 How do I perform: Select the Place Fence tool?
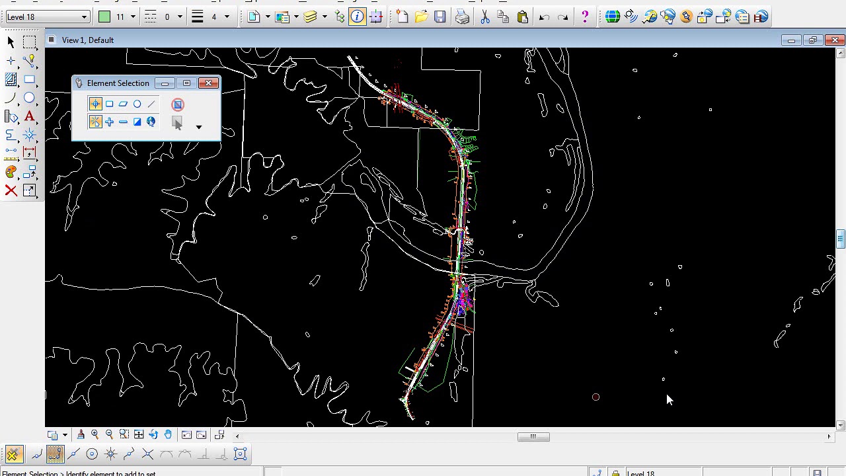[x=29, y=42]
